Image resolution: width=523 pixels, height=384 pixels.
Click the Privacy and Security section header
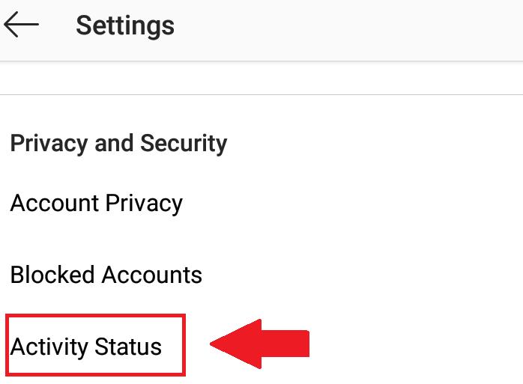pos(118,143)
